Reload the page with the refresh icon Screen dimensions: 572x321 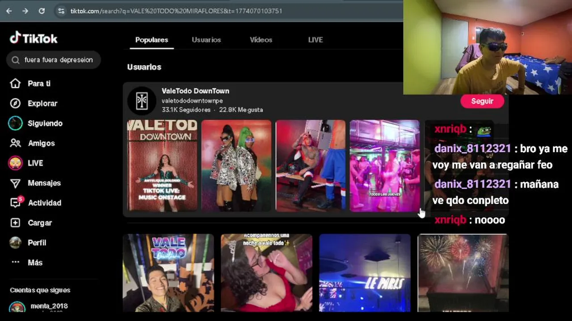pyautogui.click(x=42, y=11)
